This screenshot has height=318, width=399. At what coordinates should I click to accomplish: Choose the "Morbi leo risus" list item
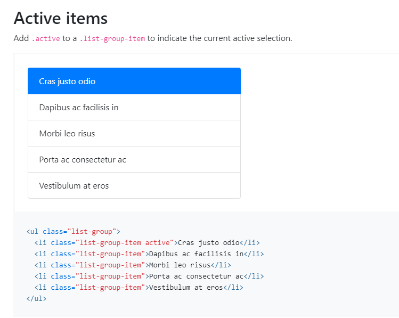point(134,133)
